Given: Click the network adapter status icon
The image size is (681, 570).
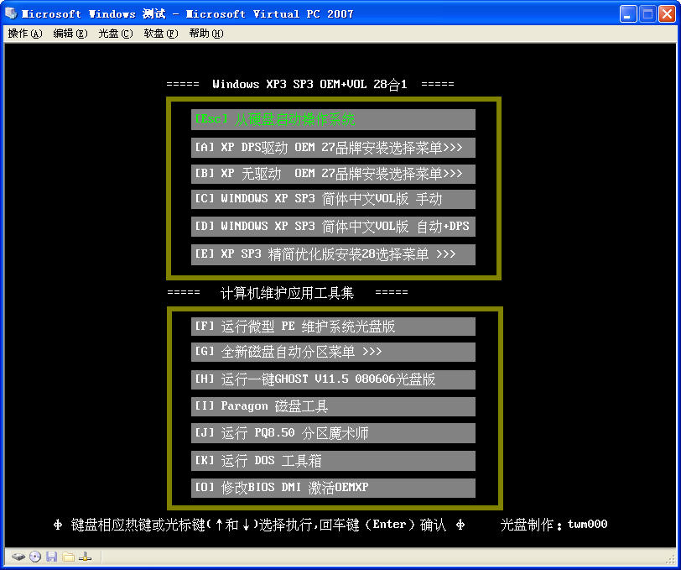Looking at the screenshot, I should [86, 557].
